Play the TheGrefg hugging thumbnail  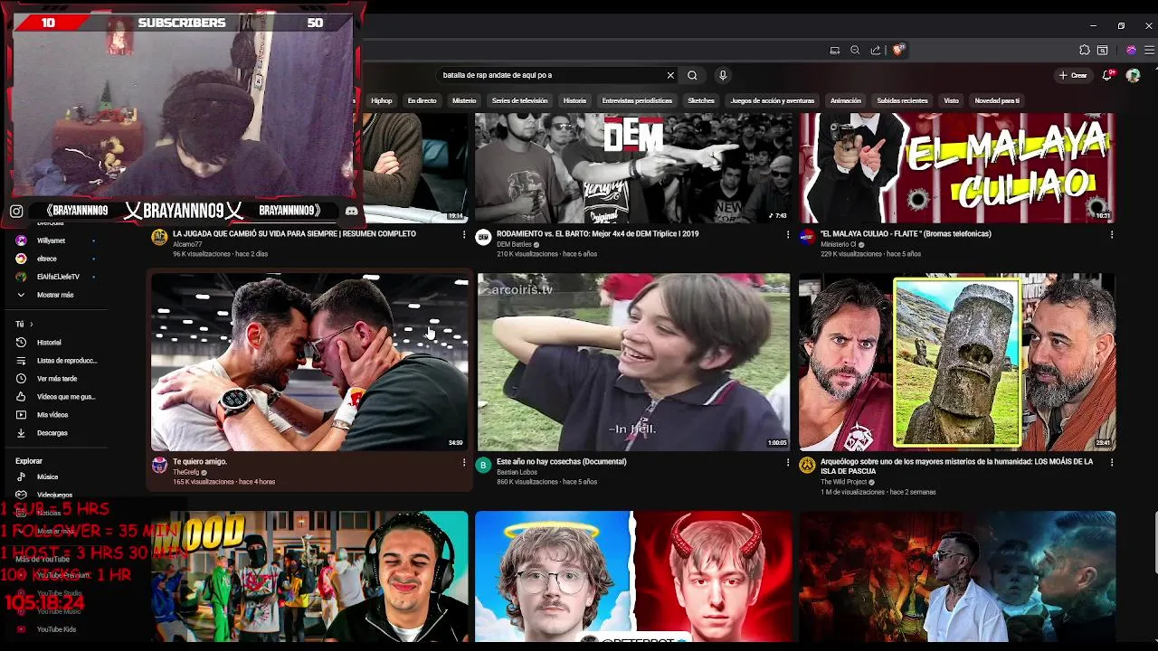pyautogui.click(x=310, y=363)
